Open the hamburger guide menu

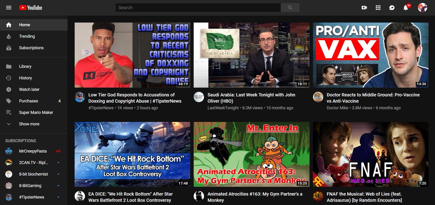click(x=9, y=8)
